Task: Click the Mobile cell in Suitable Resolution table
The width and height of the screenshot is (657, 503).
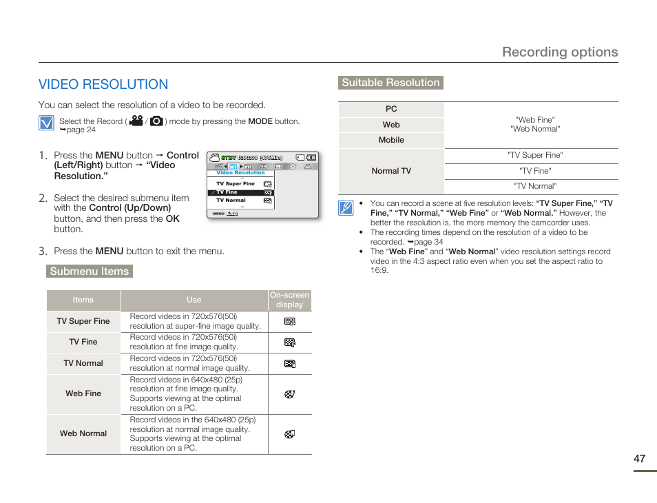Action: (x=391, y=140)
